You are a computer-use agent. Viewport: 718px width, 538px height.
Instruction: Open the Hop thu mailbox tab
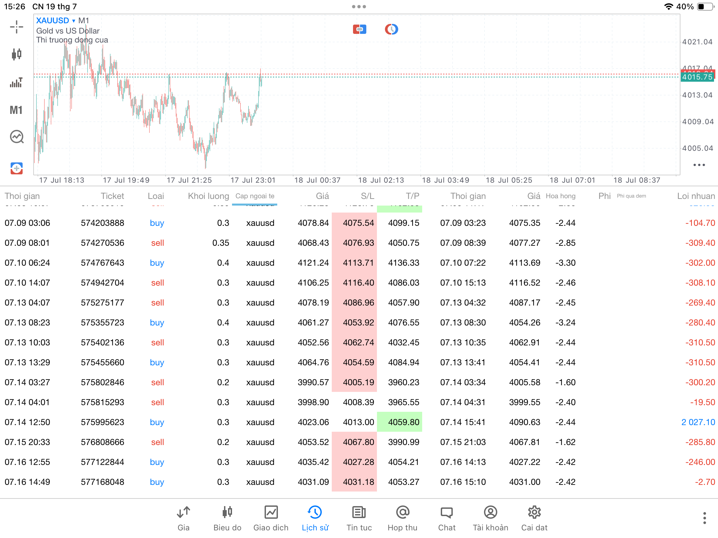click(x=403, y=518)
